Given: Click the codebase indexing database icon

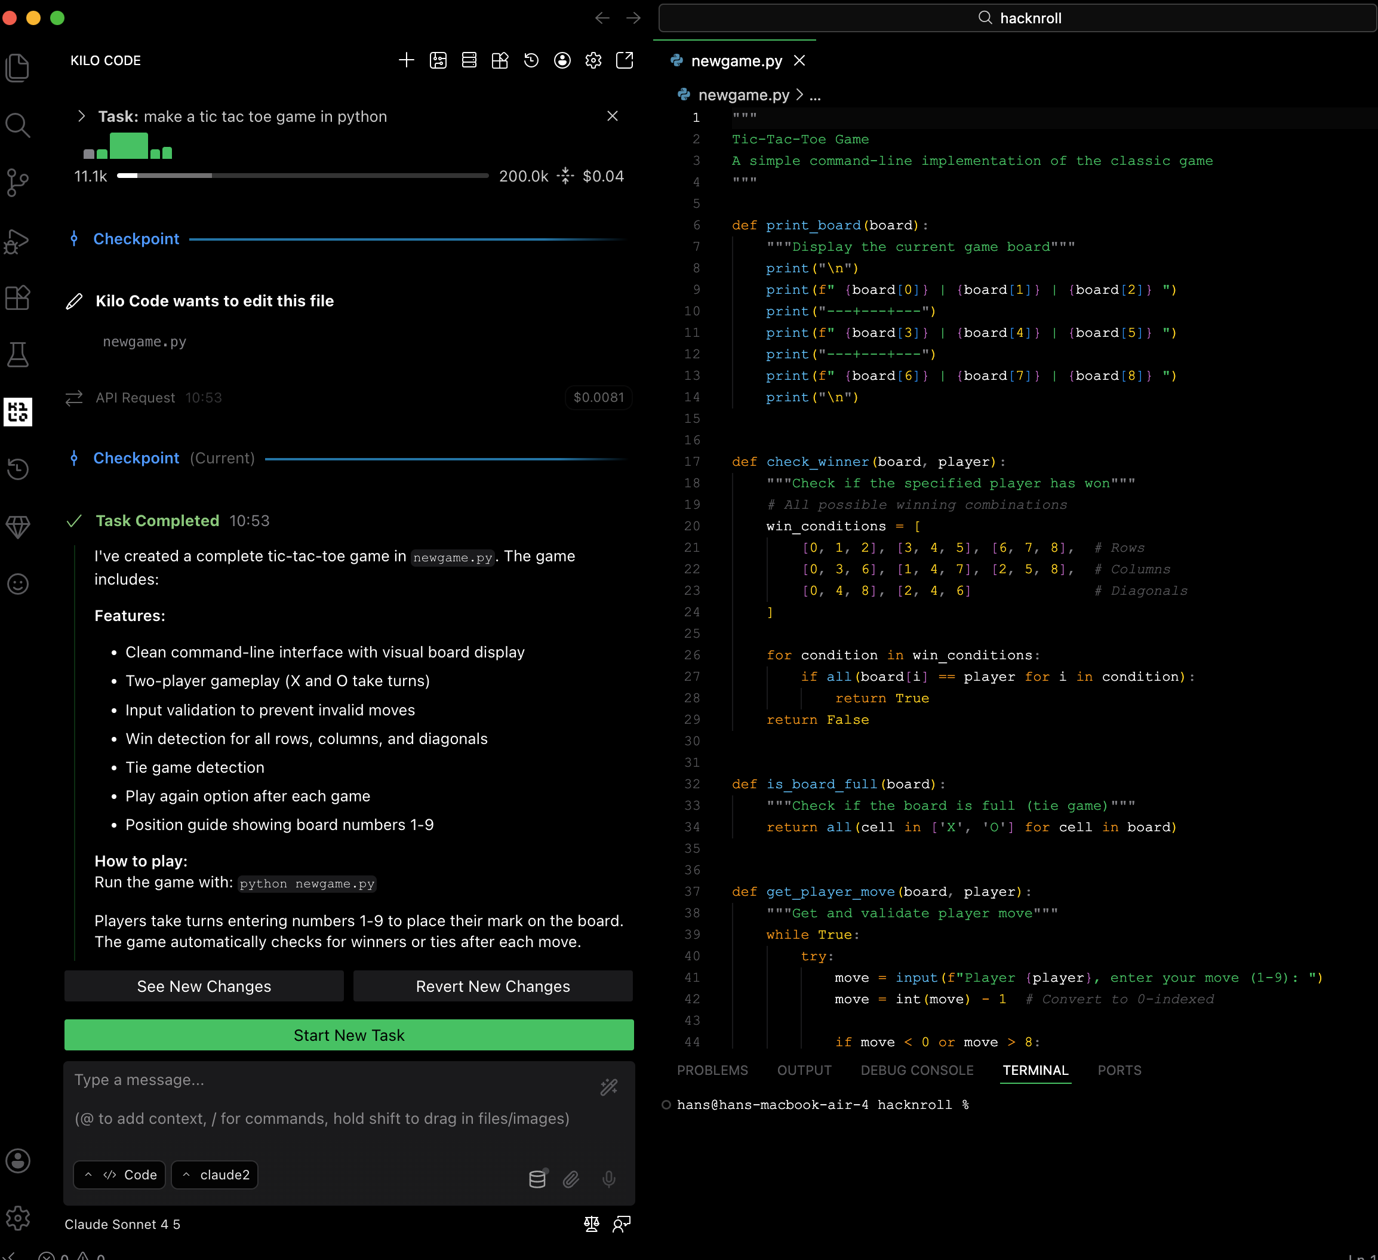Looking at the screenshot, I should point(537,1179).
